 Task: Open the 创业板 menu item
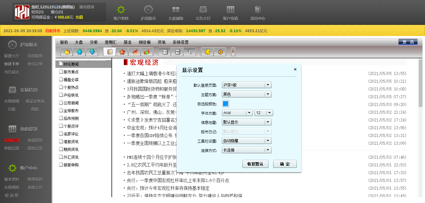point(145,42)
